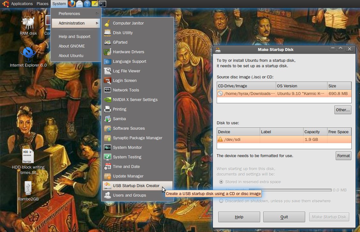Select the /dev/sdi disk row
Image resolution: width=360 pixels, height=232 pixels.
(284, 139)
